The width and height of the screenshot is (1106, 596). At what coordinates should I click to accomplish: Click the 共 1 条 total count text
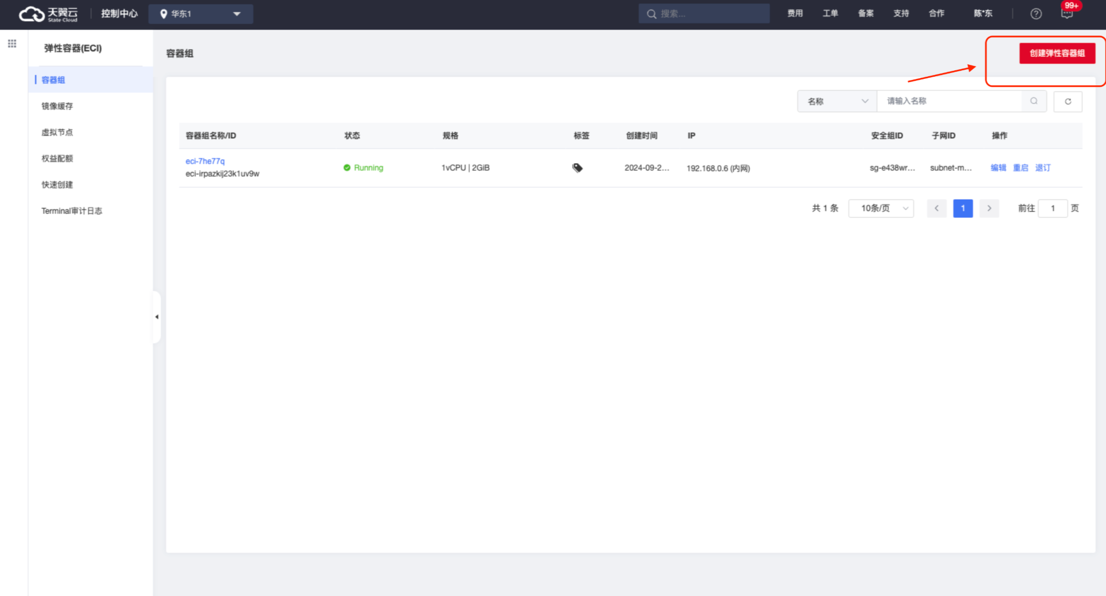825,208
